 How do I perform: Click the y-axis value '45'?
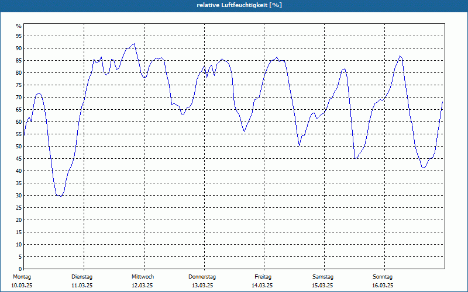click(19, 159)
